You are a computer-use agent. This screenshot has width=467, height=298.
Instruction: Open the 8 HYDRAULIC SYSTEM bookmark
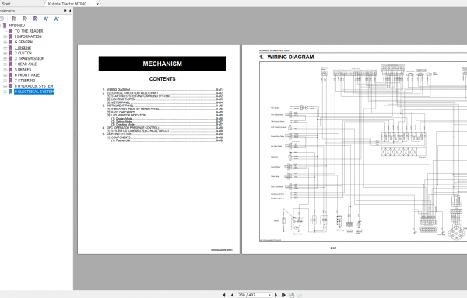coord(34,86)
